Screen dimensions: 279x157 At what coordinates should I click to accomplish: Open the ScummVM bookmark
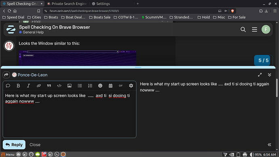(x=154, y=17)
